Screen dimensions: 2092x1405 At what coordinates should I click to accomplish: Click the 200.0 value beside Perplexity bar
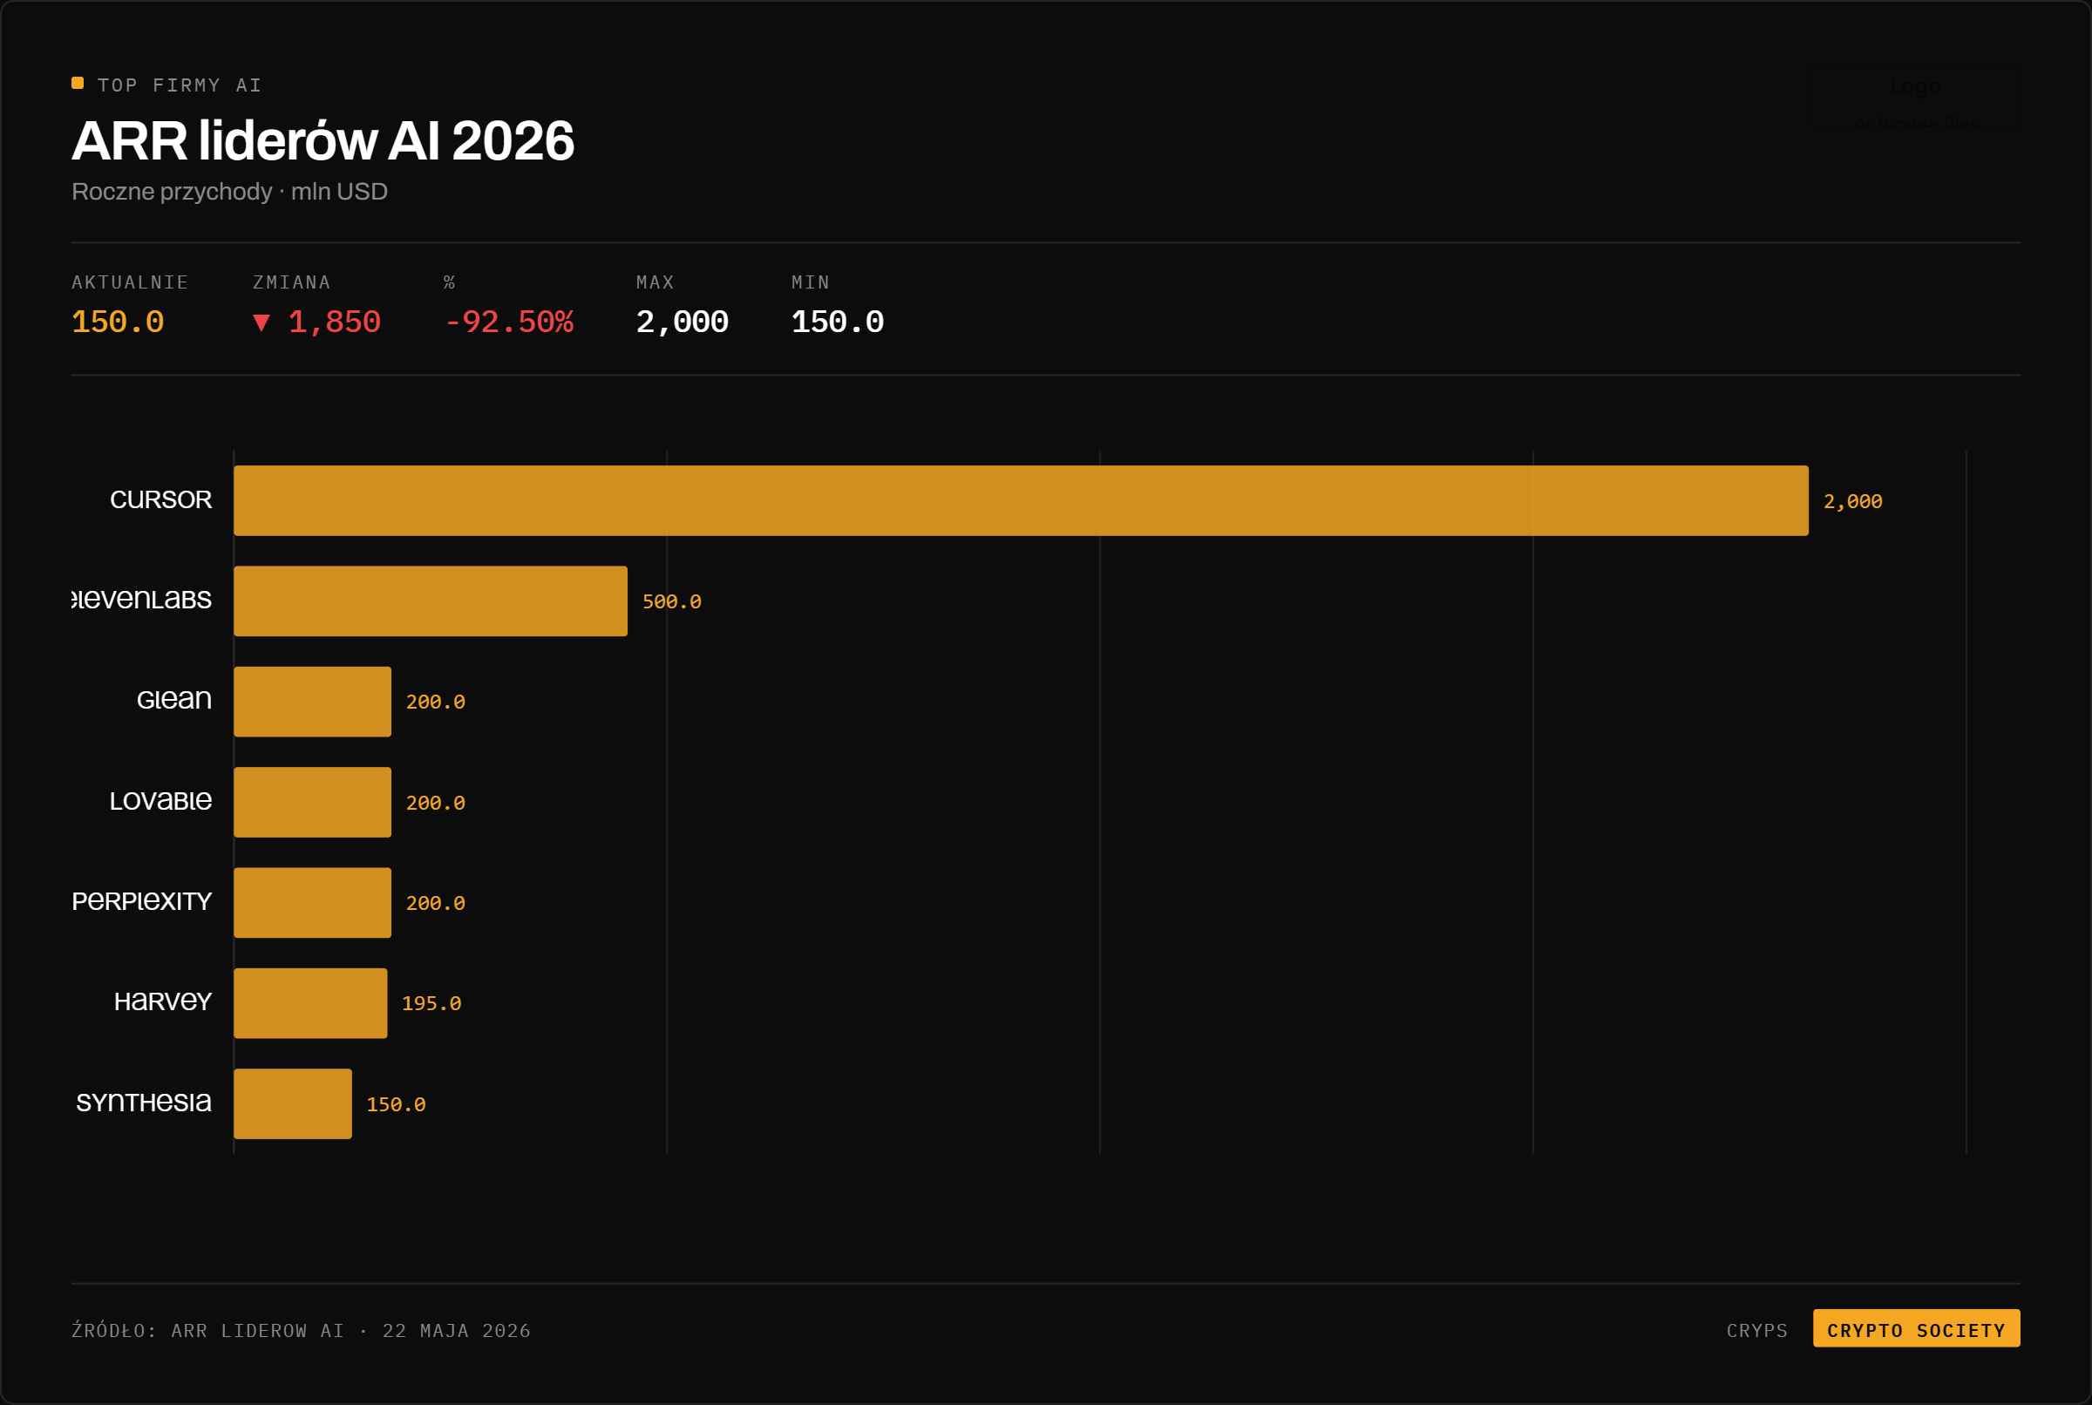436,904
